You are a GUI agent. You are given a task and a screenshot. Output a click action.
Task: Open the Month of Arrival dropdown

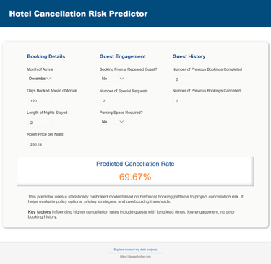[x=40, y=79]
